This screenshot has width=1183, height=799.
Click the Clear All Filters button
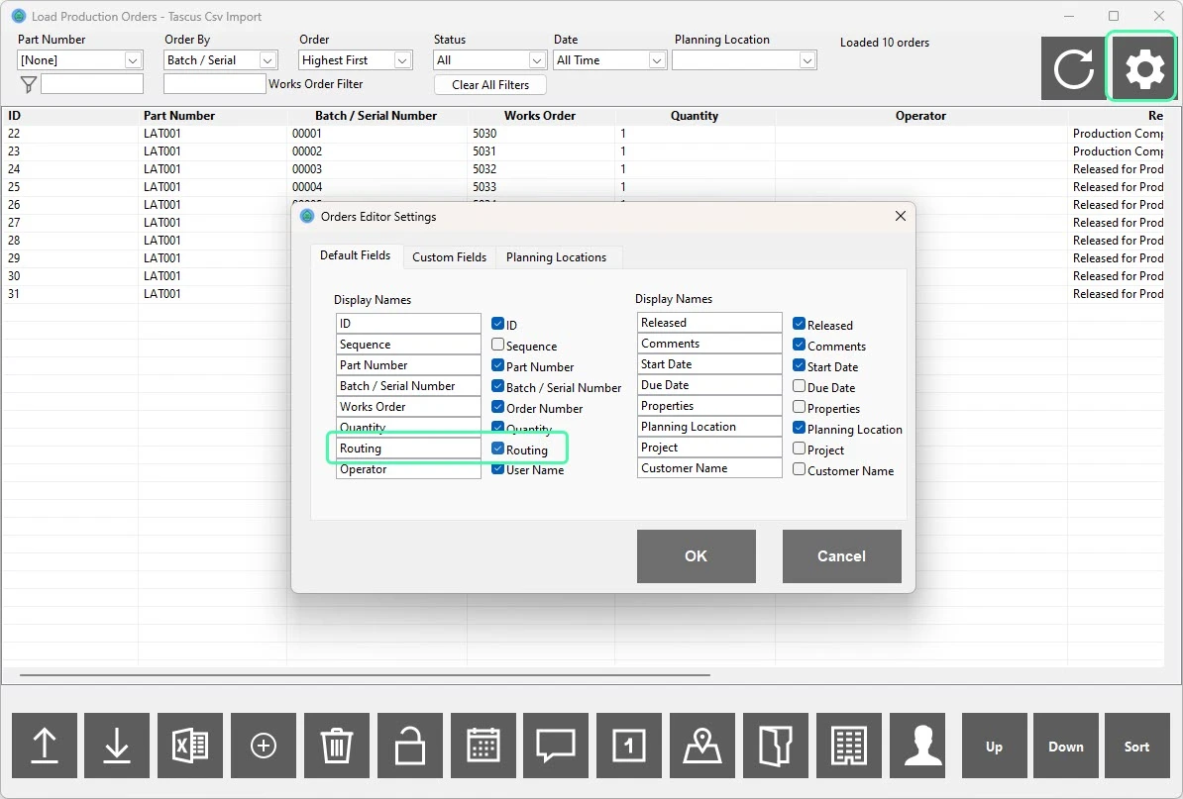(x=490, y=85)
